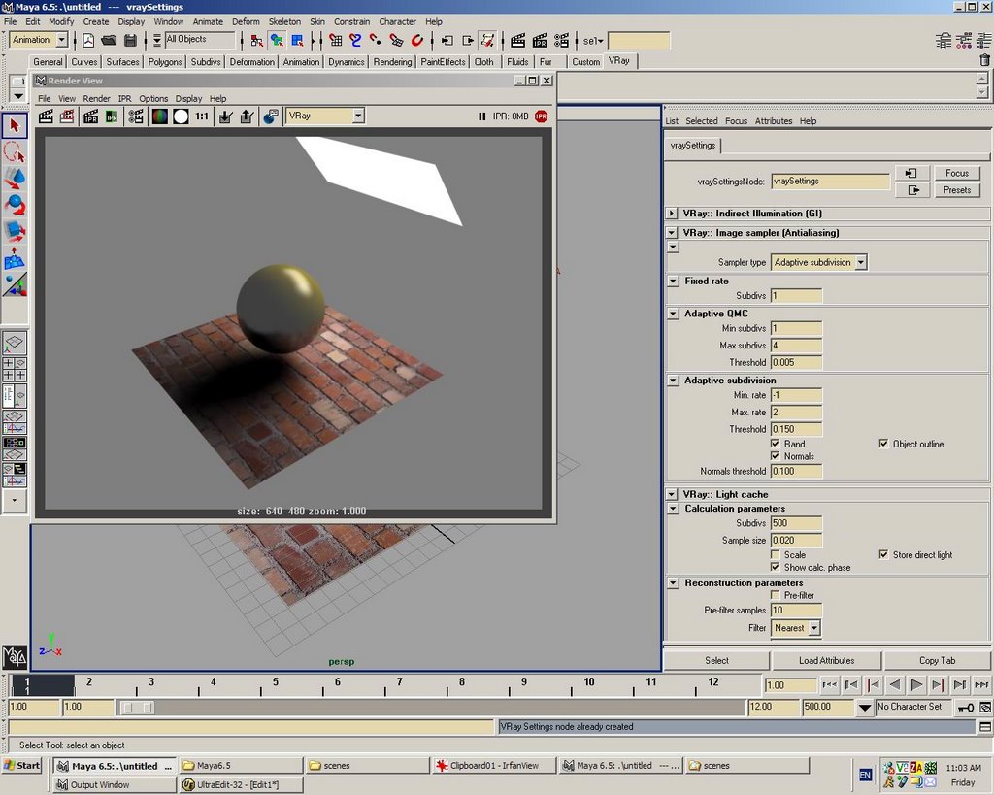The height and width of the screenshot is (795, 994).
Task: Click main IPR render clapper icon
Action: pos(540,41)
